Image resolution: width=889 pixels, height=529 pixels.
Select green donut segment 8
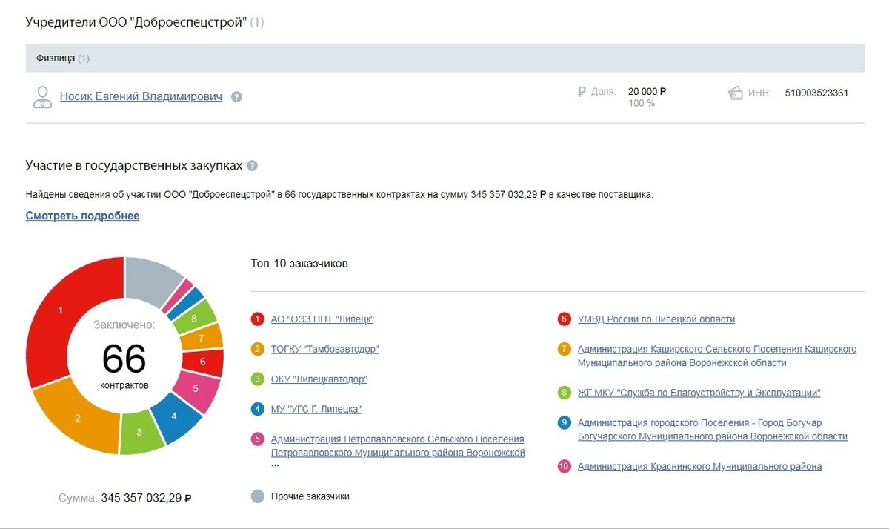[x=193, y=319]
